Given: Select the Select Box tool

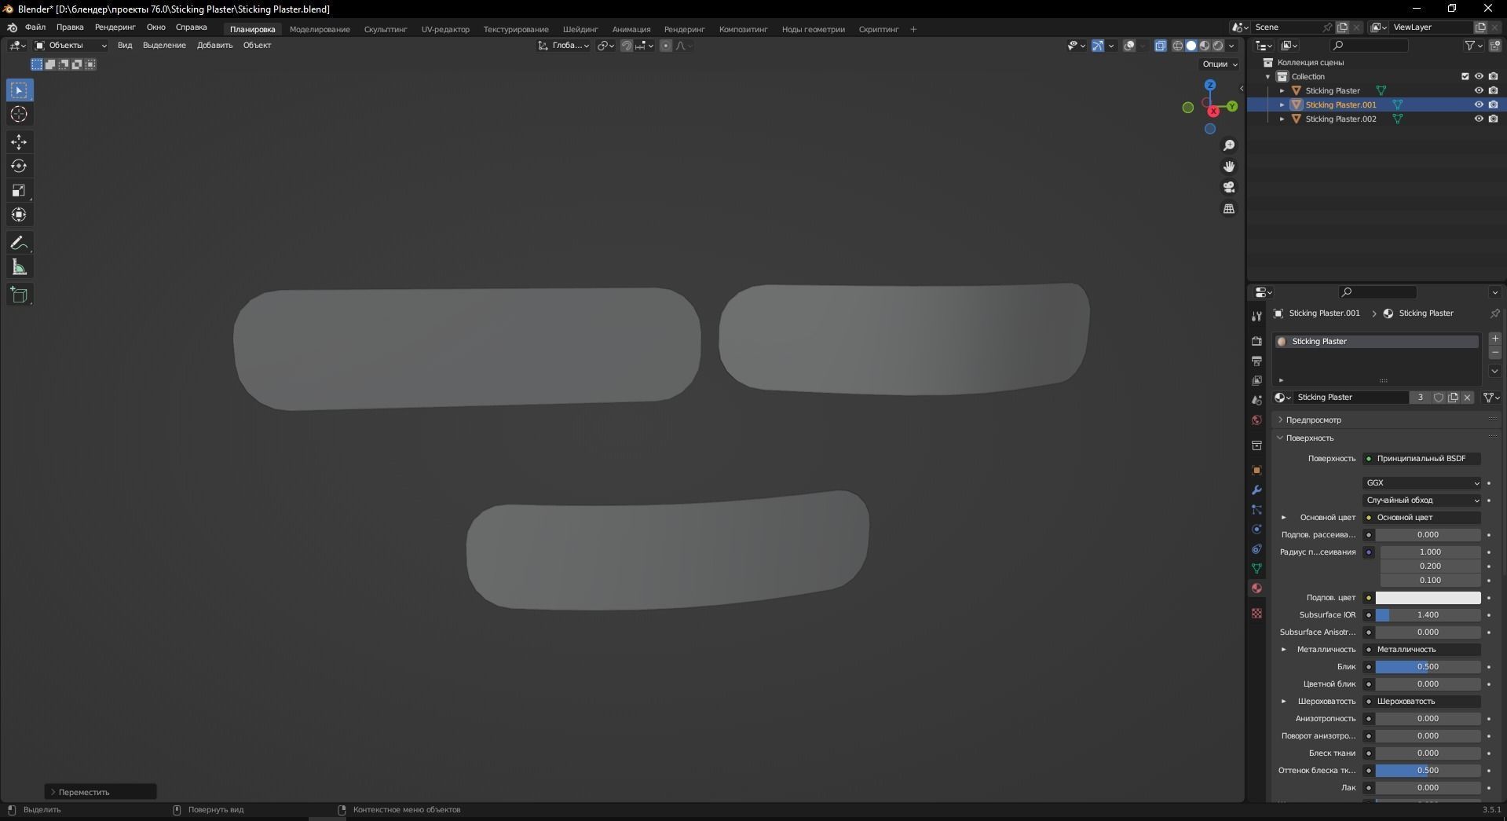Looking at the screenshot, I should (20, 90).
